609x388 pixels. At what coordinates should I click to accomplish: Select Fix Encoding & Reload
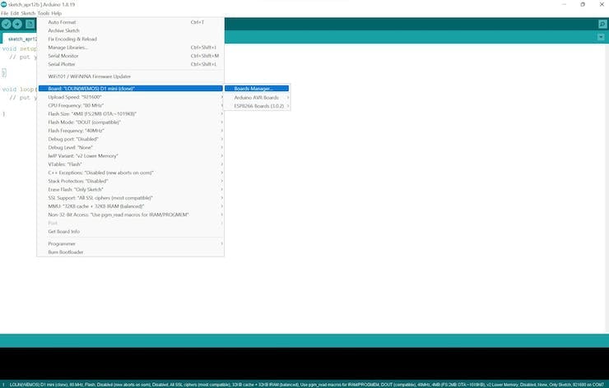131,39
